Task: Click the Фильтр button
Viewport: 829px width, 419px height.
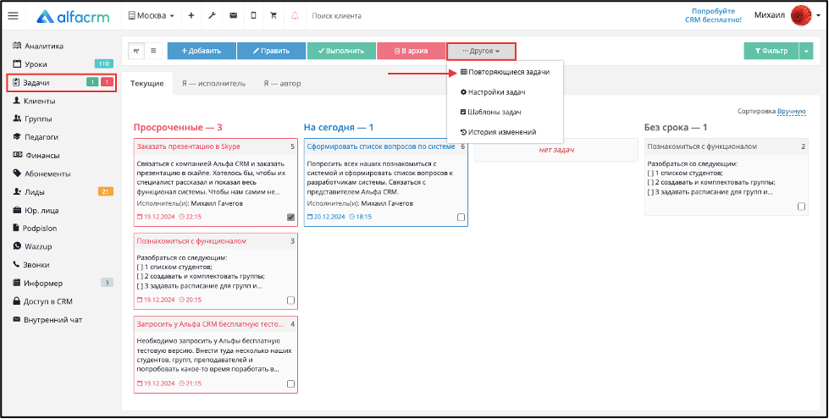Action: [771, 52]
